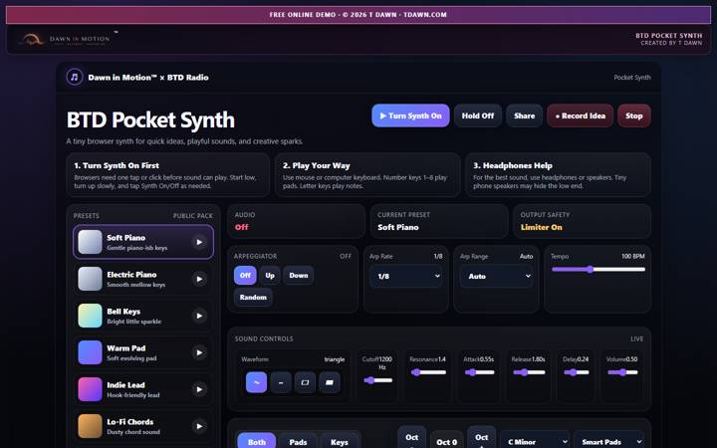The image size is (717, 448).
Task: Click the Share button
Action: pos(524,115)
